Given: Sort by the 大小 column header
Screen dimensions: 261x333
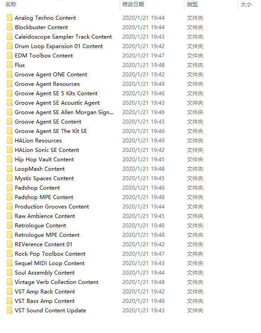Looking at the screenshot, I should tap(246, 4).
